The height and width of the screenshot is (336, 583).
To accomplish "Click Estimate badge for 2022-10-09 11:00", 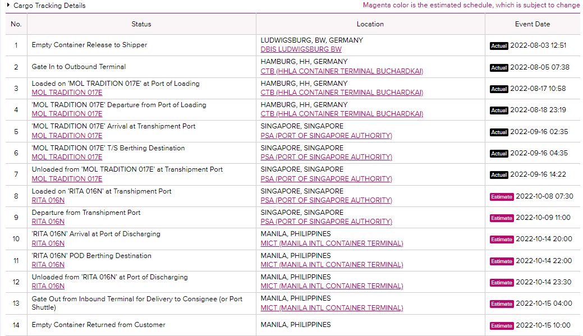I will (502, 218).
